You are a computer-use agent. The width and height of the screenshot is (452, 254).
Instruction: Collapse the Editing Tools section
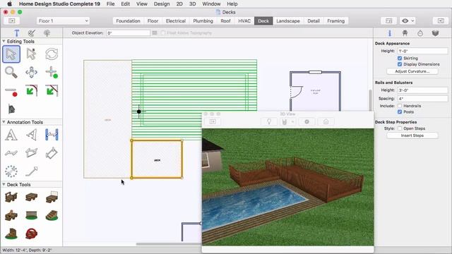click(4, 42)
